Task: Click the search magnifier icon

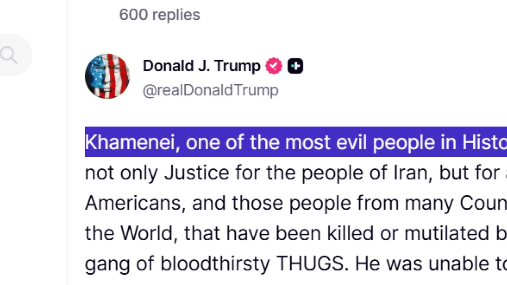Action: [9, 55]
